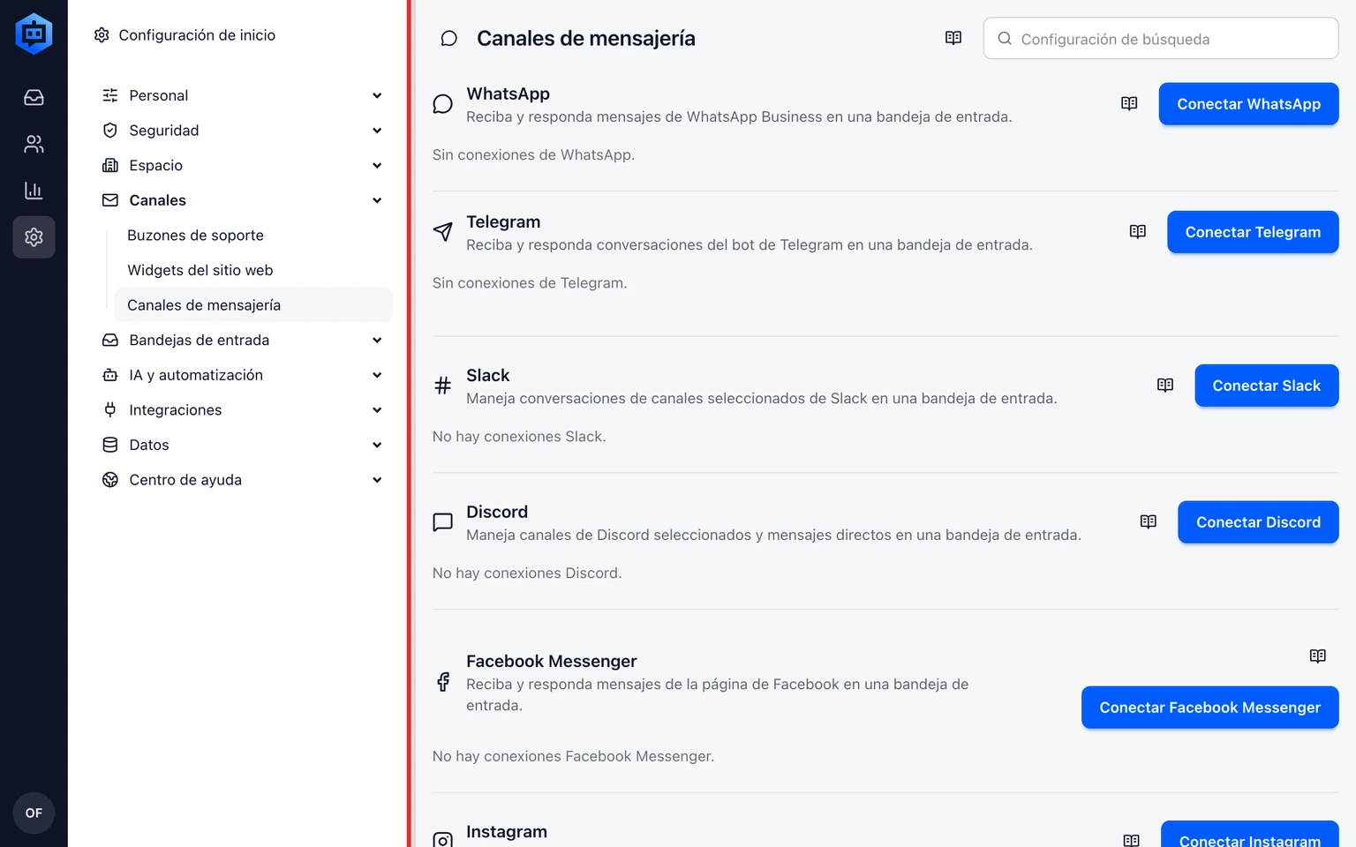Click the Facebook Messenger channel heading
Screen dimensions: 1356x847
[552, 662]
